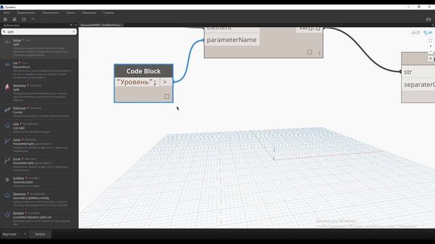
Task: Click the library filter funnel icon
Action: coord(71,25)
